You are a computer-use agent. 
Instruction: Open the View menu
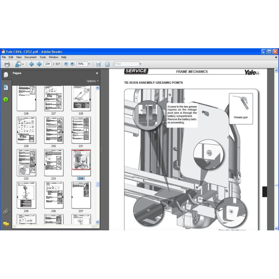19,57
